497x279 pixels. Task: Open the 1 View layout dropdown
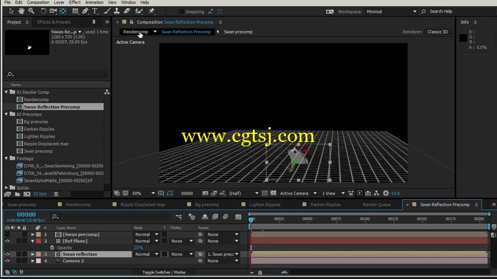click(x=333, y=193)
